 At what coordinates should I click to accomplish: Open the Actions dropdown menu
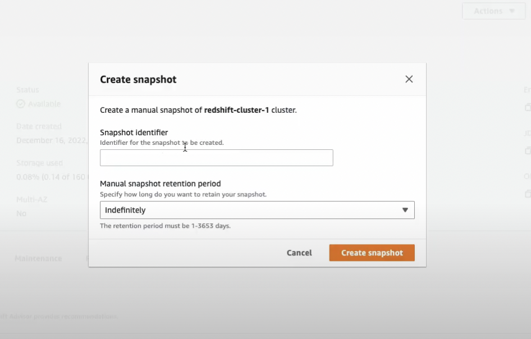tap(493, 11)
